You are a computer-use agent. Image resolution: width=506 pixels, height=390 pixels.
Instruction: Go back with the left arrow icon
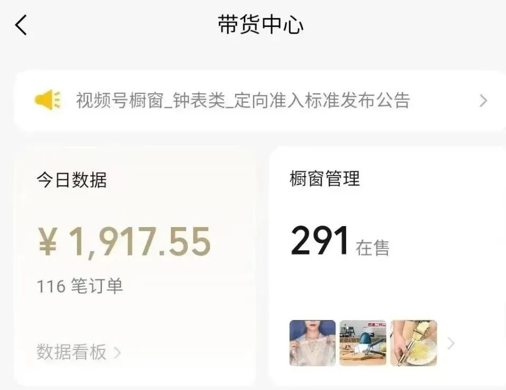click(21, 25)
